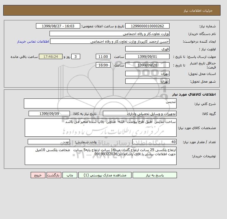Click quantity field showing 40
The image size is (227, 219).
click(154, 142)
